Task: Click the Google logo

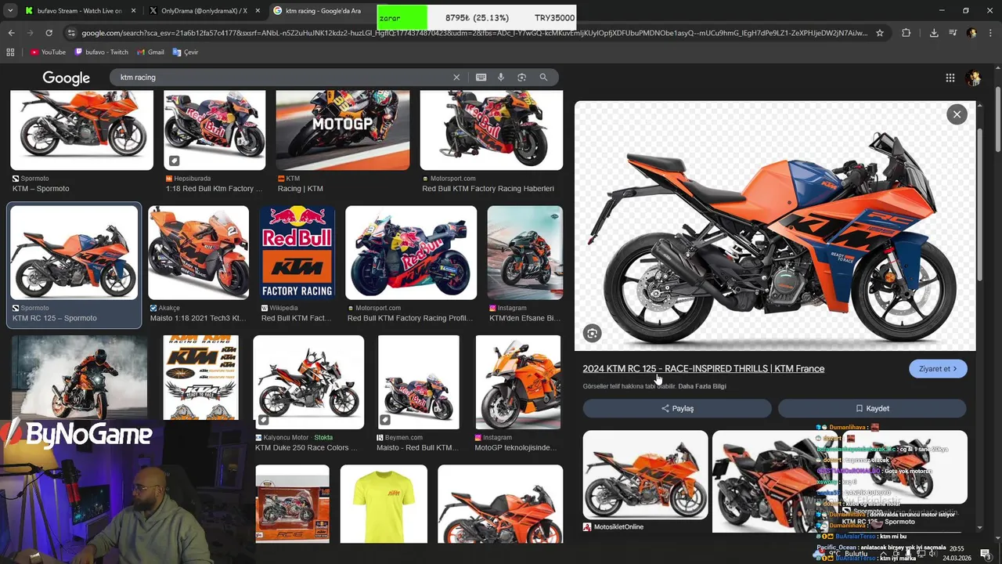Action: coord(66,78)
